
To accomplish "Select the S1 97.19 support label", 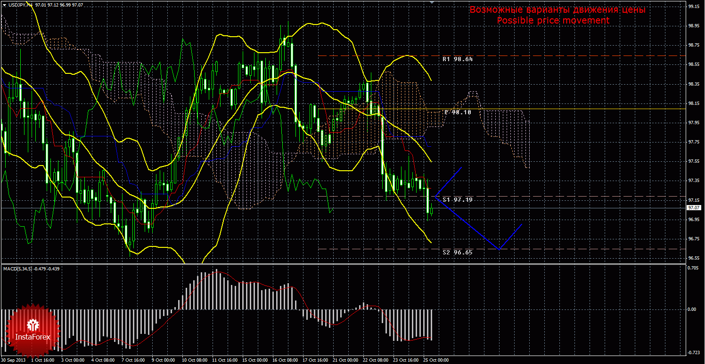I will (x=457, y=200).
